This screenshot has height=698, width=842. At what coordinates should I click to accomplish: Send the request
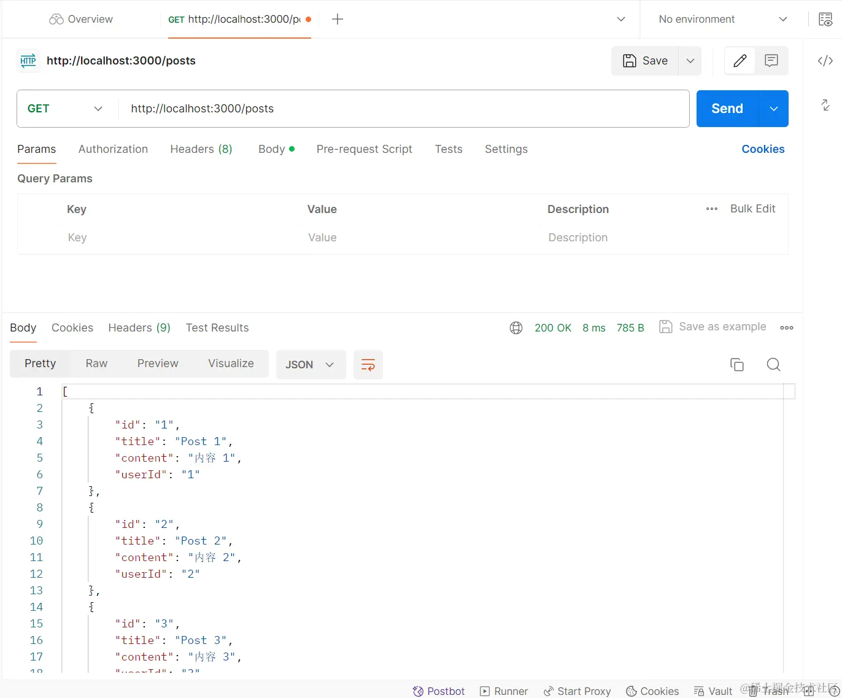tap(727, 109)
